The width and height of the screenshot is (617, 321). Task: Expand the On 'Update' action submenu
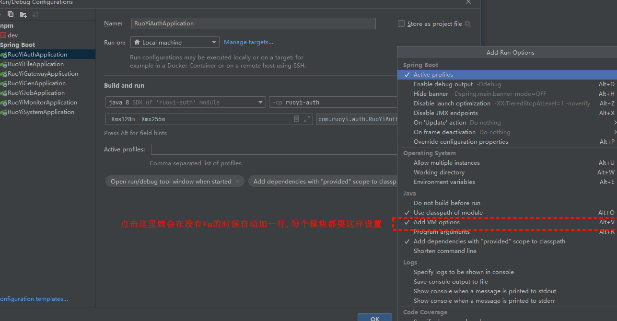pos(507,123)
